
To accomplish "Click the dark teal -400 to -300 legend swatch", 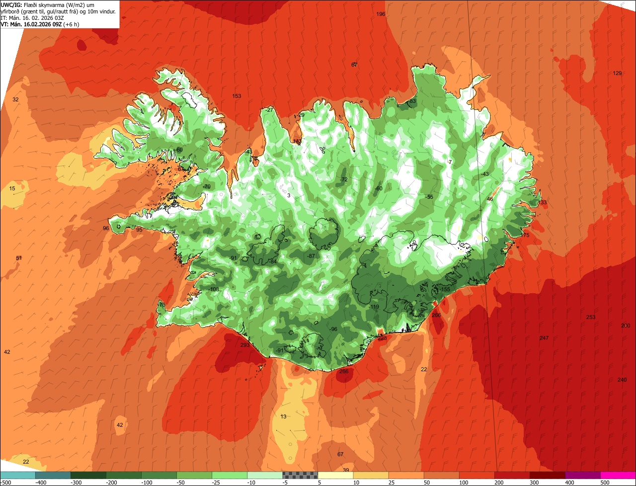I will [53, 475].
